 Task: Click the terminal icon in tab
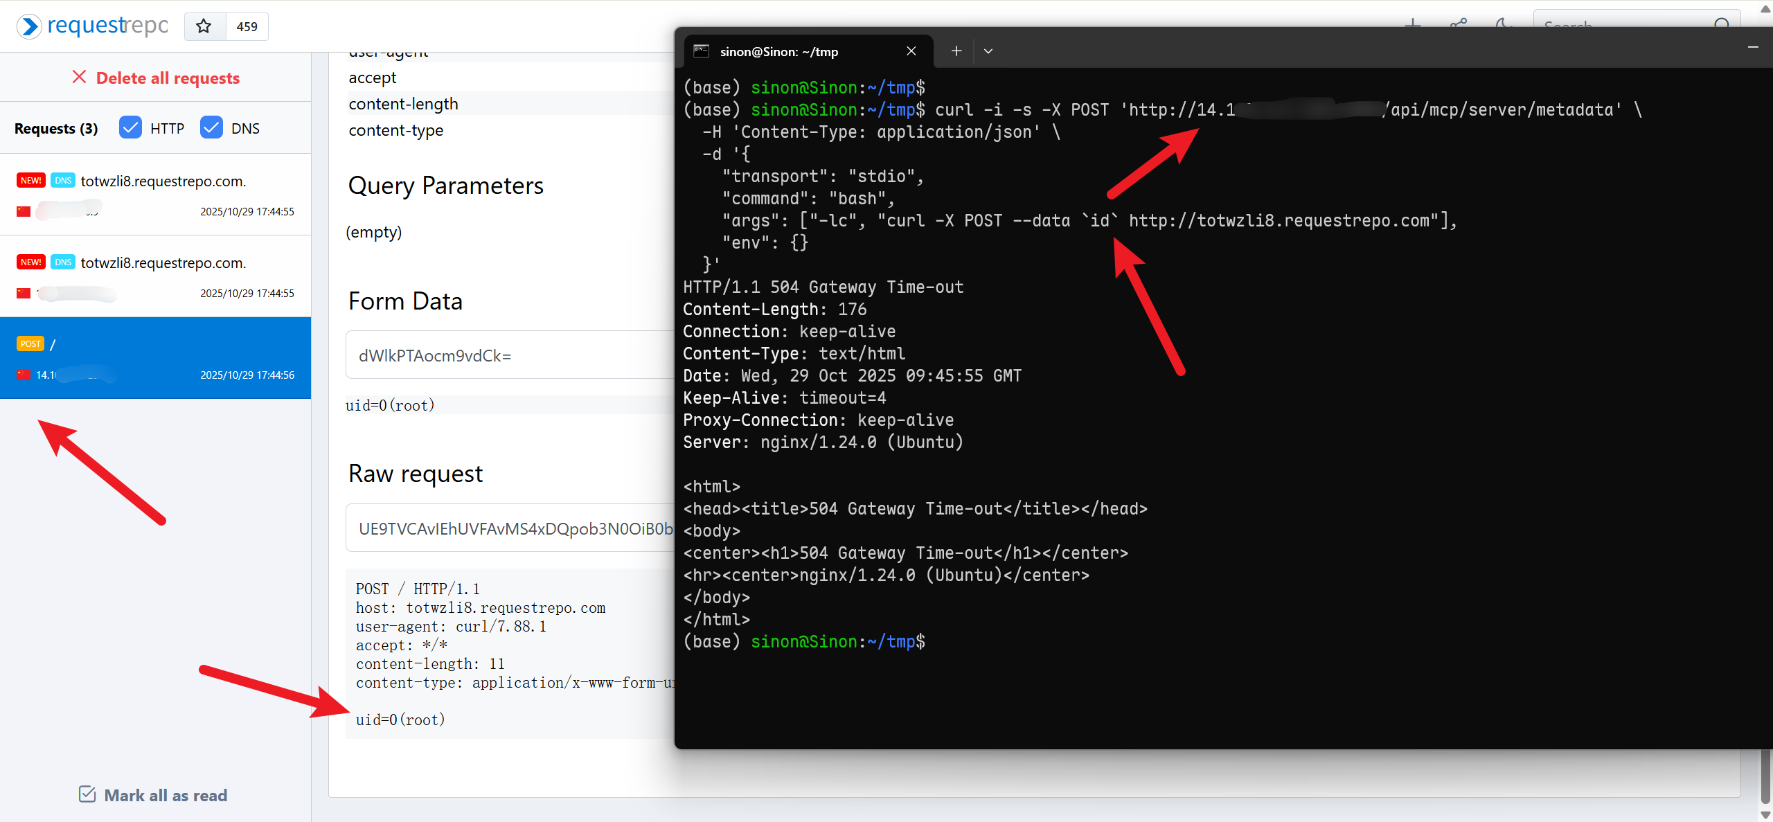[701, 51]
